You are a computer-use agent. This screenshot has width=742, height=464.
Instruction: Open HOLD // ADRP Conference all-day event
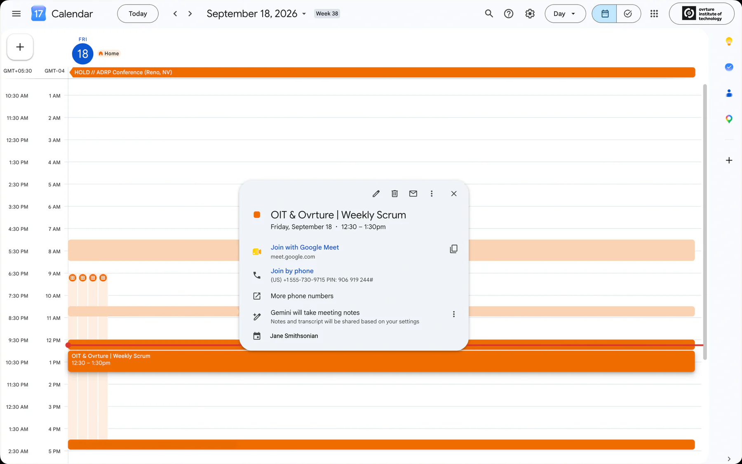[382, 72]
